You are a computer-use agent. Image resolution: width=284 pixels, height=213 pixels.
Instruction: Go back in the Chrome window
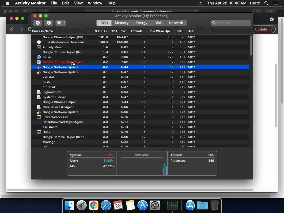pyautogui.click(x=12, y=29)
